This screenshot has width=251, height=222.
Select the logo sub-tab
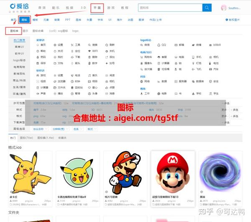pos(75,31)
